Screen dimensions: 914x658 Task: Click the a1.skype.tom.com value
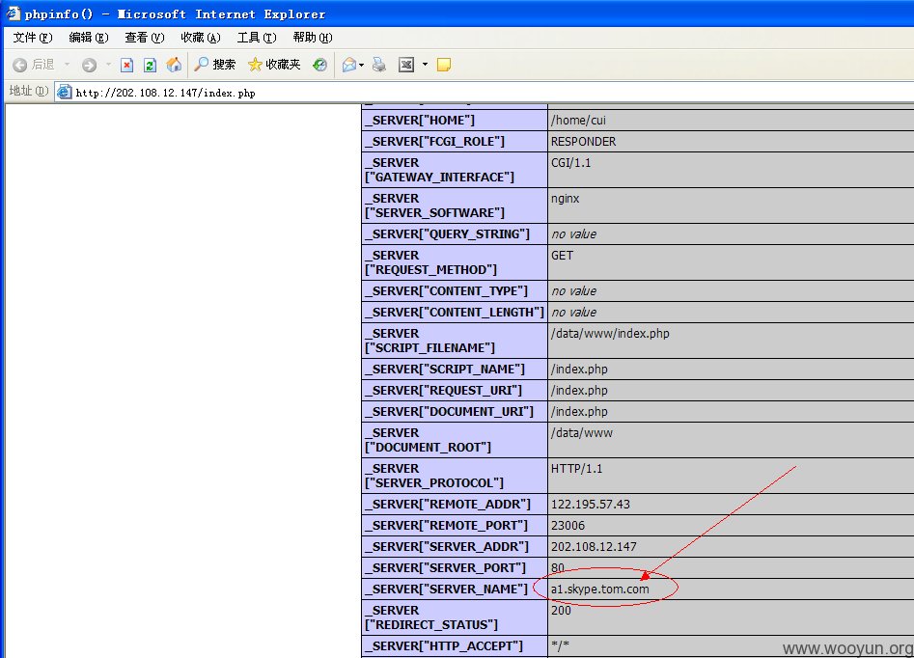(x=599, y=589)
